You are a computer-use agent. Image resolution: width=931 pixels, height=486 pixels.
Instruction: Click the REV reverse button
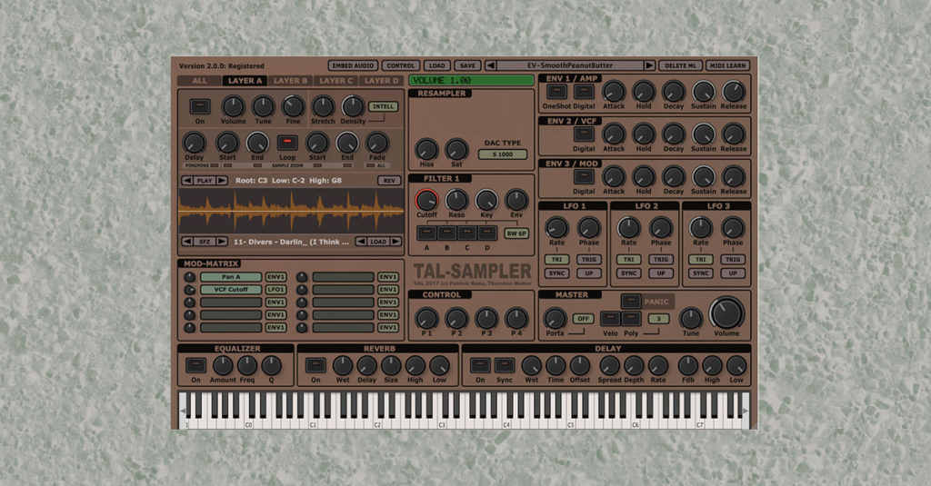(389, 181)
